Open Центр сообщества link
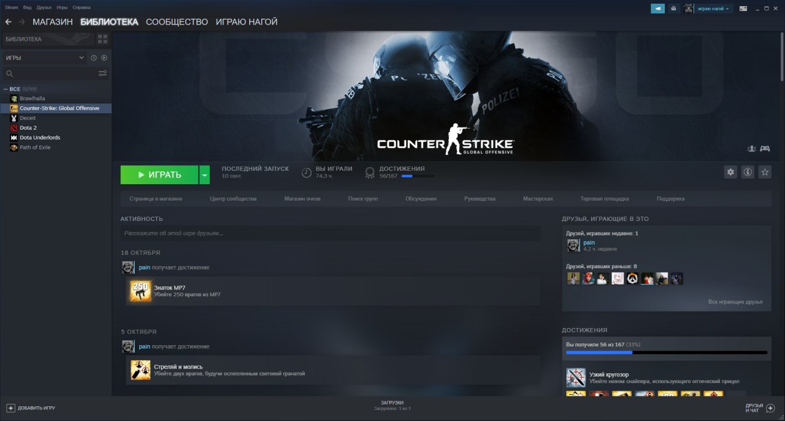This screenshot has width=785, height=421. [233, 199]
